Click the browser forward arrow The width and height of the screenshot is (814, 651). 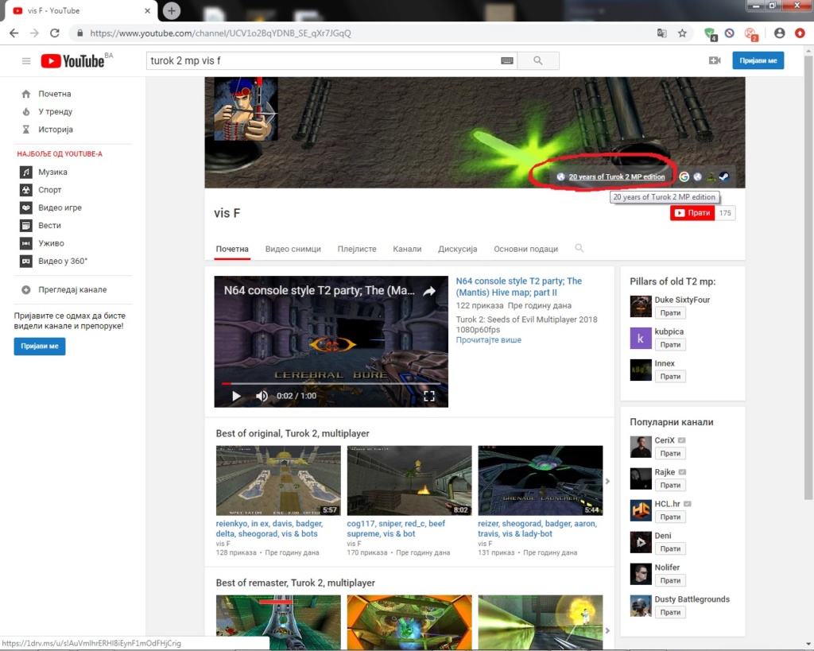(34, 33)
